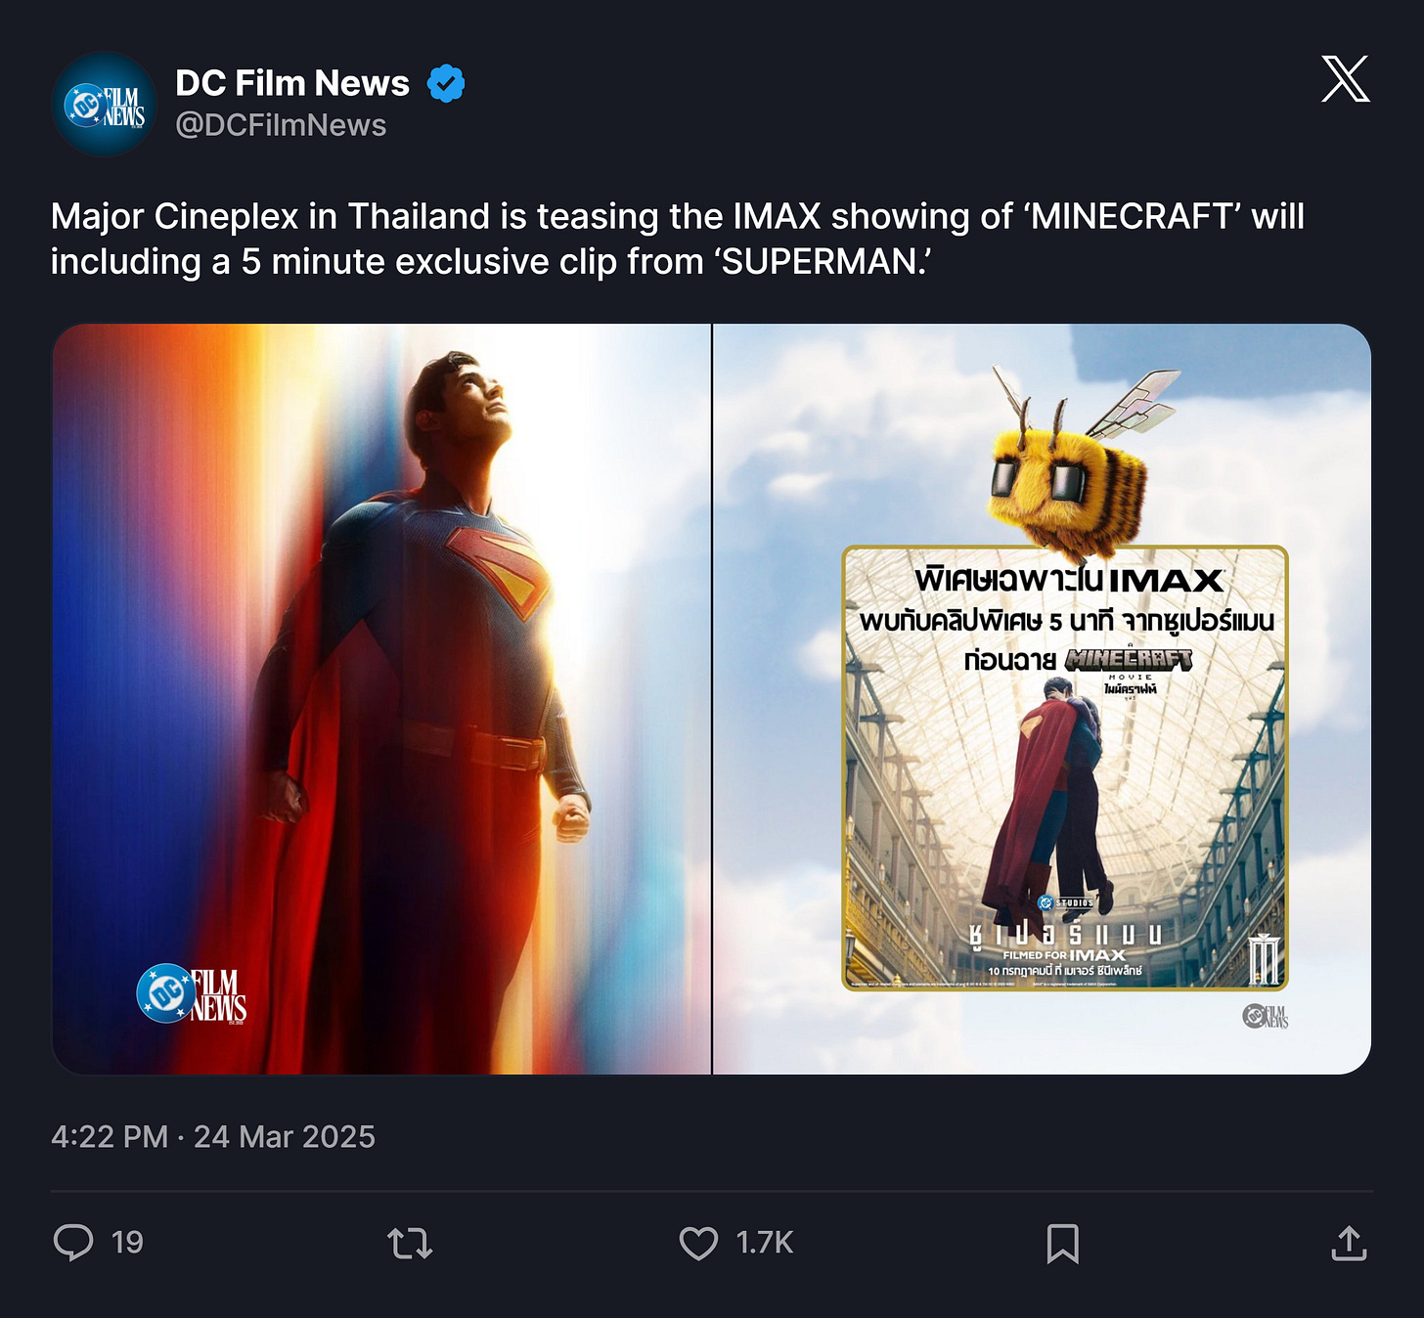Visit the @DCFilmNews handle
Image resolution: width=1424 pixels, height=1318 pixels.
click(x=281, y=125)
